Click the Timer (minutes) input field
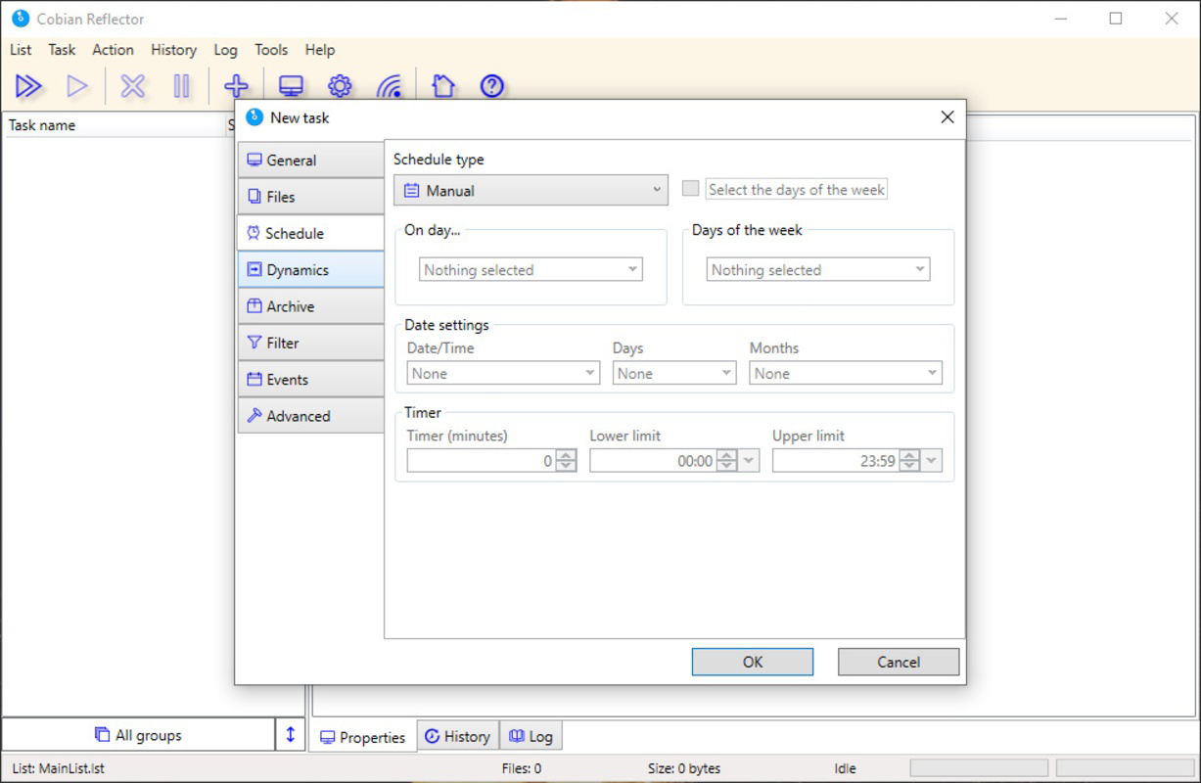 pyautogui.click(x=482, y=461)
